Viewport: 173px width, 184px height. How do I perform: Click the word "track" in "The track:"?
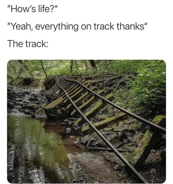(x=35, y=44)
